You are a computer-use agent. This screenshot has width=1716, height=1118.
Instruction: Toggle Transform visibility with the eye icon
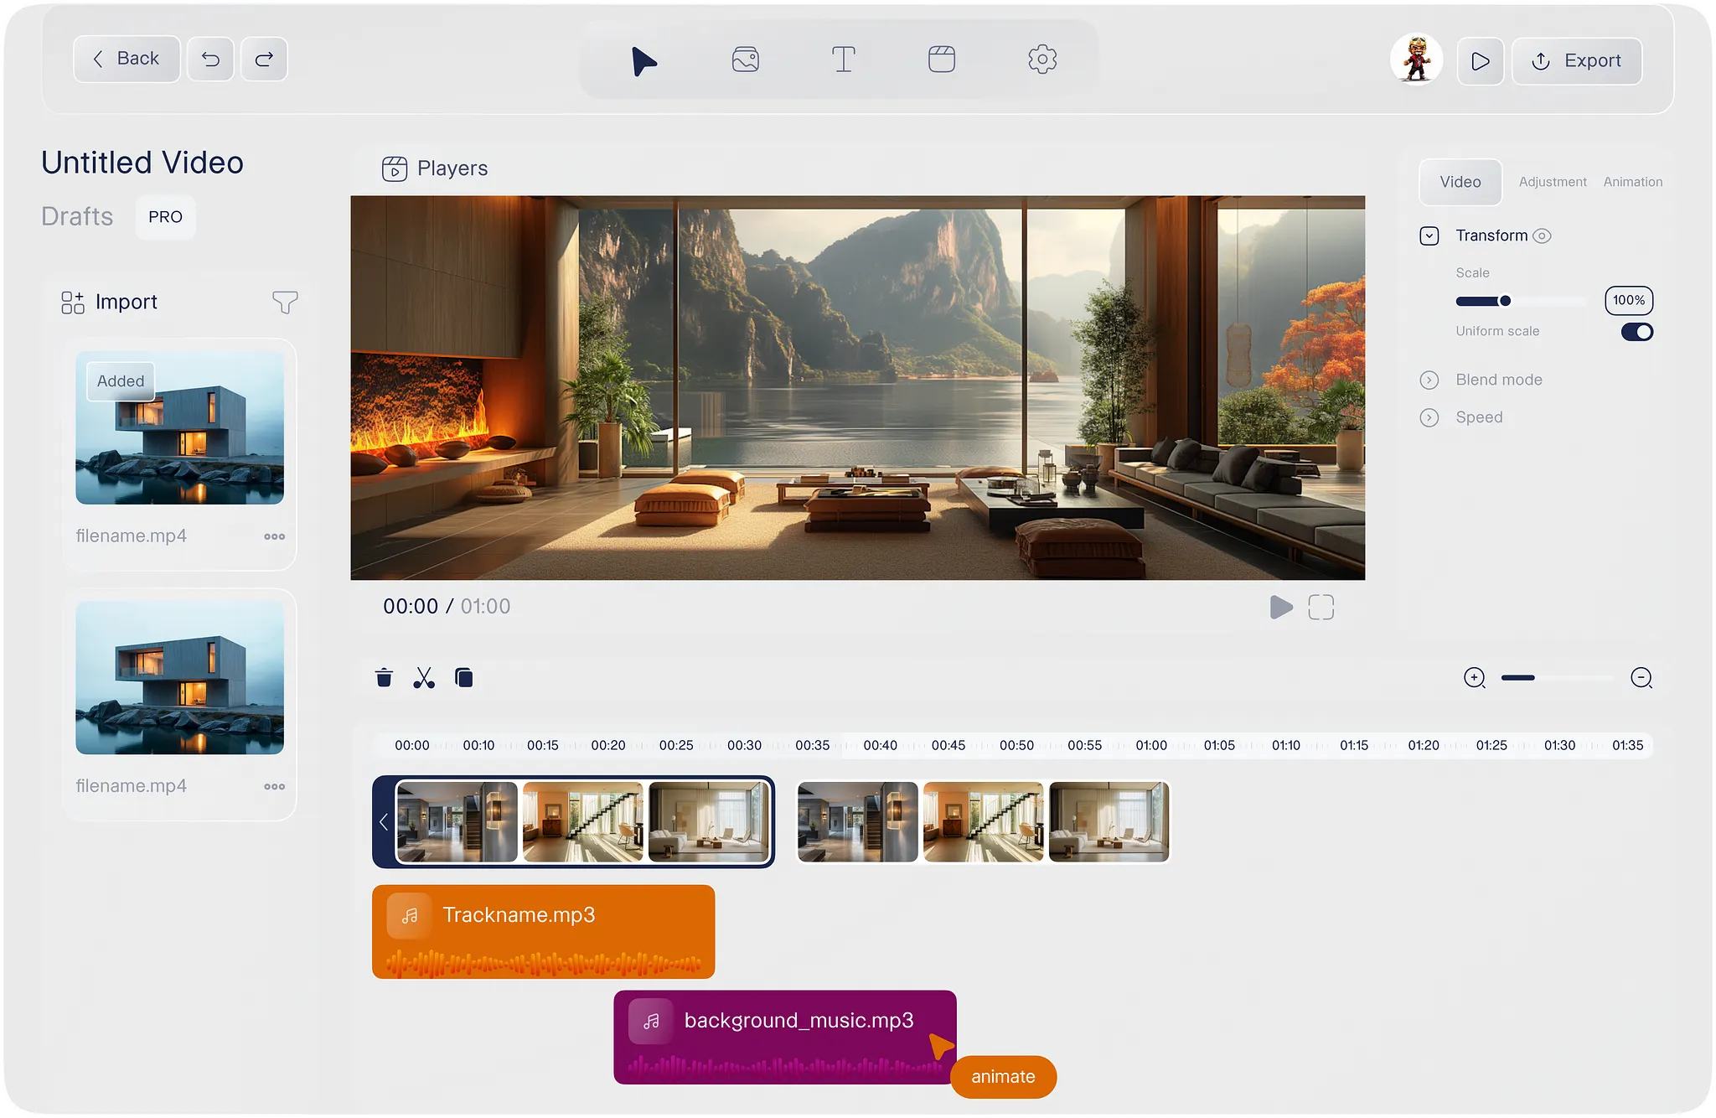pyautogui.click(x=1543, y=236)
